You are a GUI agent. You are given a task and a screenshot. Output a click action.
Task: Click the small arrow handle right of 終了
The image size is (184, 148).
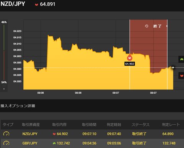[167, 26]
